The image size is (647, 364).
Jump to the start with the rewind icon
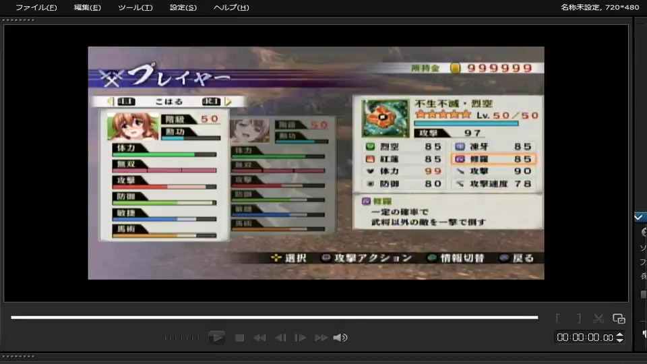(259, 338)
